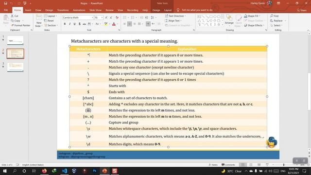The height and width of the screenshot is (175, 311).
Task: Apply text shadow
Action: [79, 24]
